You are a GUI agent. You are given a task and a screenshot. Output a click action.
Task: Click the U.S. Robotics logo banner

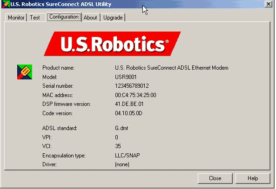coord(113,44)
